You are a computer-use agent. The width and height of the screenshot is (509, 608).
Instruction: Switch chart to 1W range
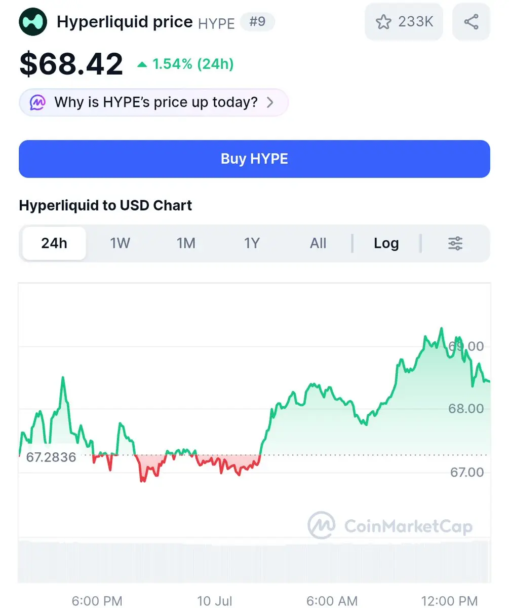tap(120, 243)
